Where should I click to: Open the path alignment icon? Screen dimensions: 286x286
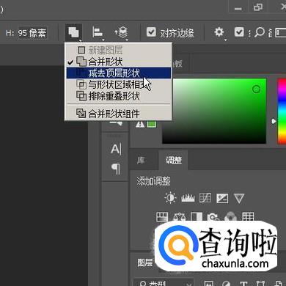pyautogui.click(x=98, y=32)
